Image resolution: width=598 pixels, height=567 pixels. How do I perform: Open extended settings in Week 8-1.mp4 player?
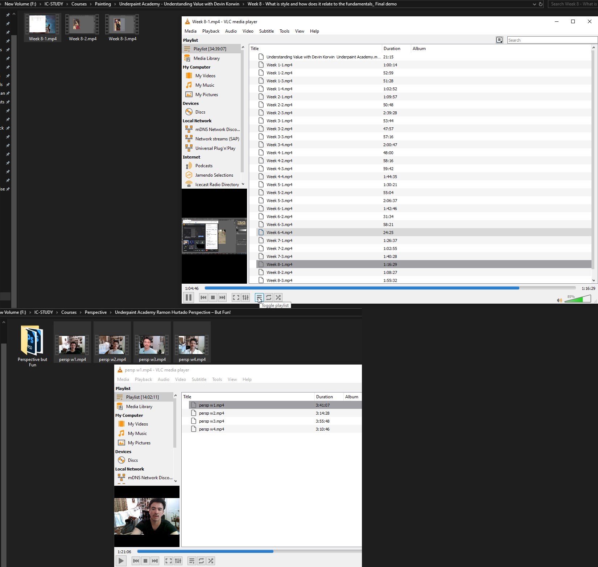246,297
